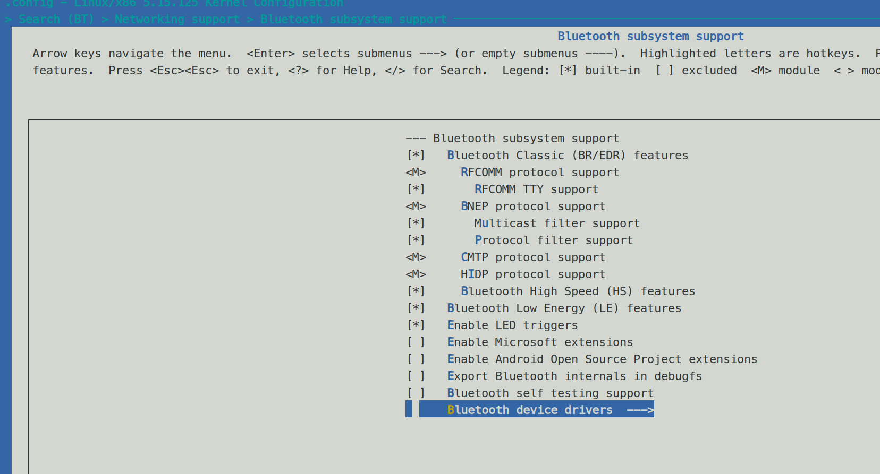Change RFCOMM protocol support module state
Image resolution: width=880 pixels, height=474 pixels.
coord(416,173)
